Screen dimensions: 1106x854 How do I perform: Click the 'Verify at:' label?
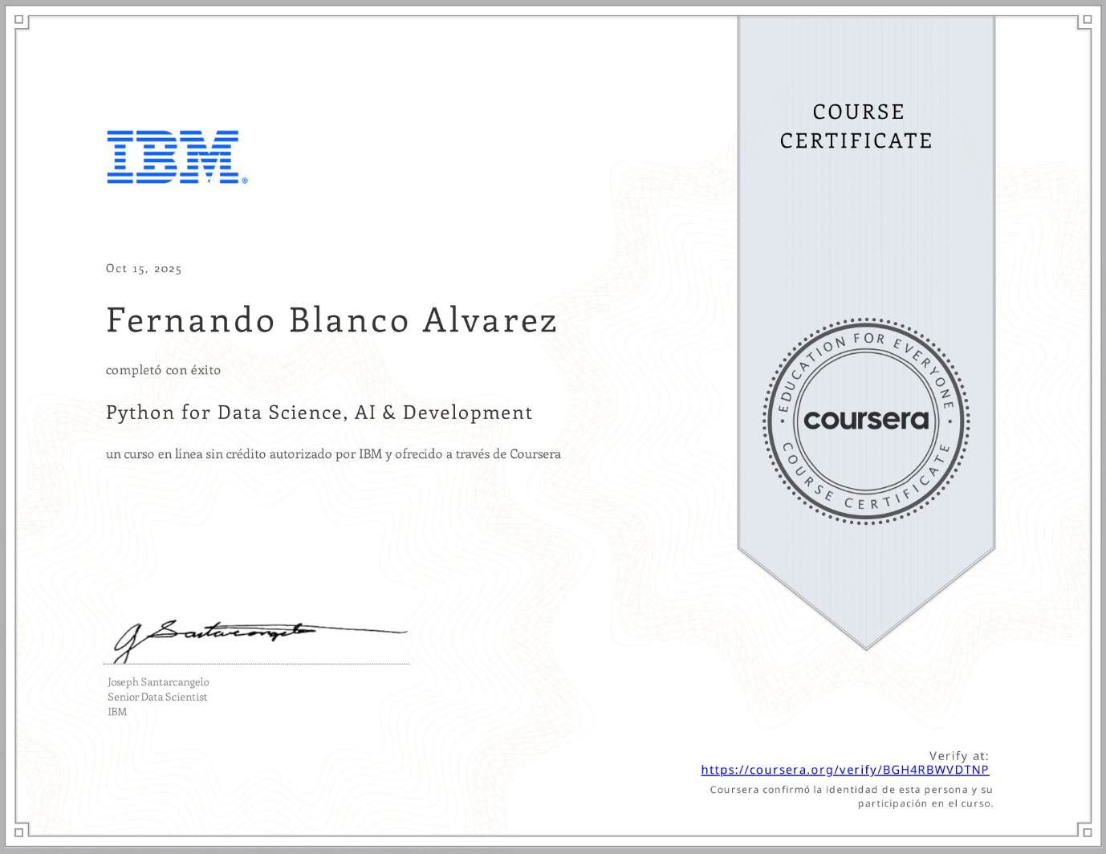[x=958, y=755]
